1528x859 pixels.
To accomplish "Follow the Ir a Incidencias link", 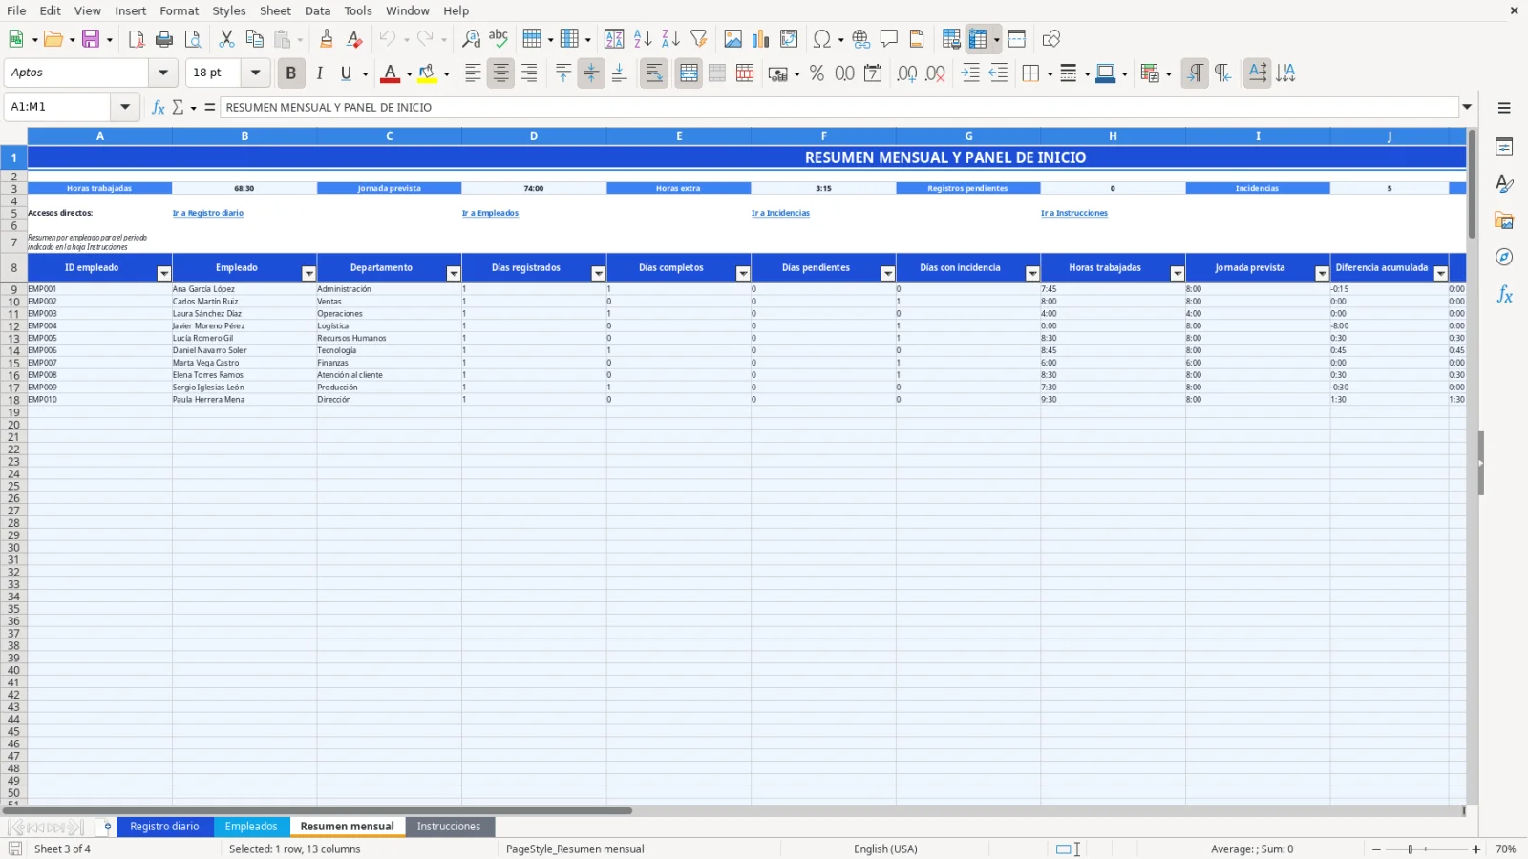I will [780, 214].
